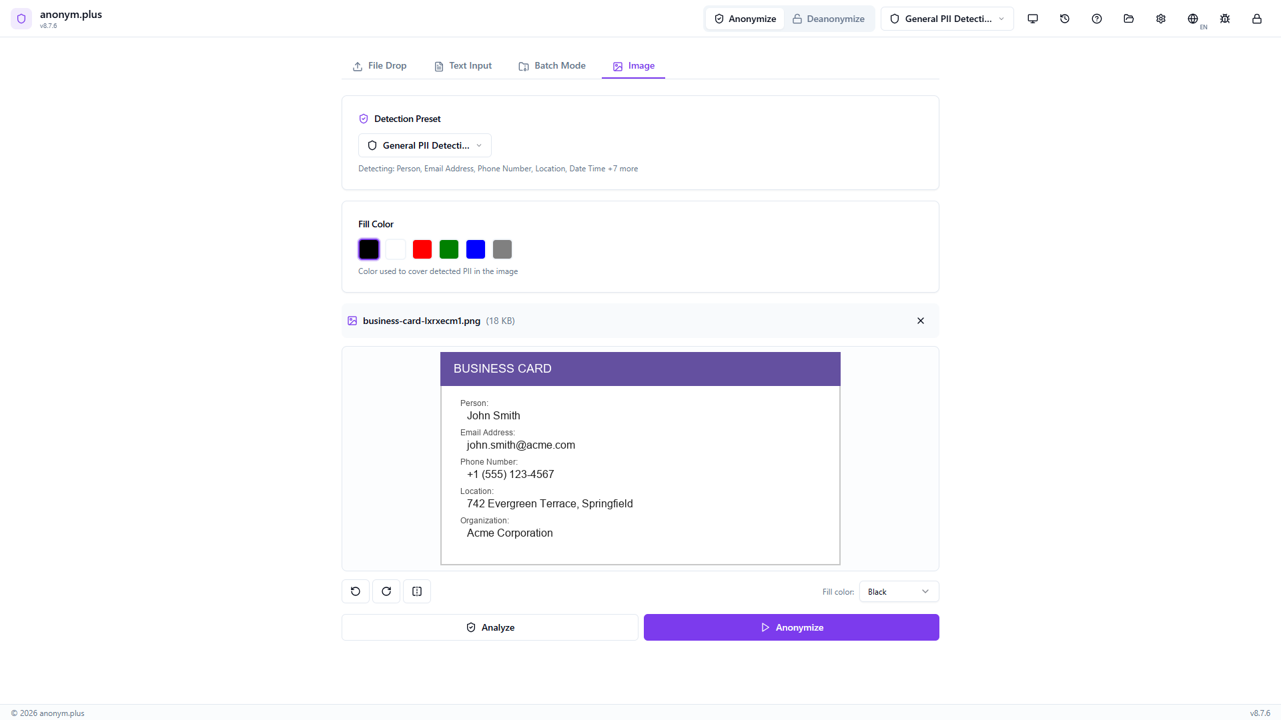This screenshot has height=720, width=1281.
Task: Switch to Anonymize mode
Action: click(744, 19)
